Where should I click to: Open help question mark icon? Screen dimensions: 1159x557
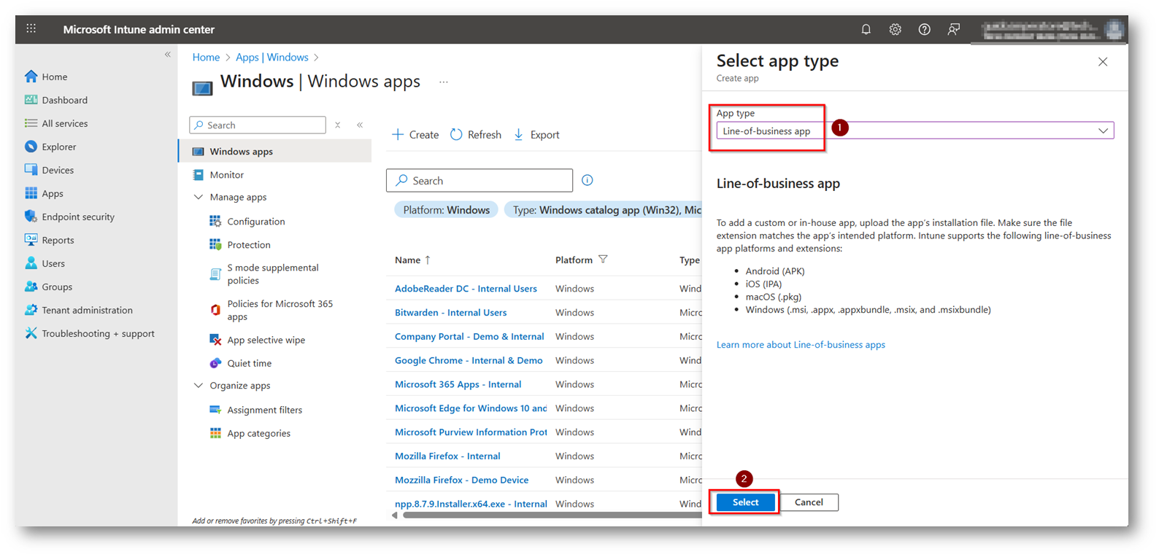[924, 29]
